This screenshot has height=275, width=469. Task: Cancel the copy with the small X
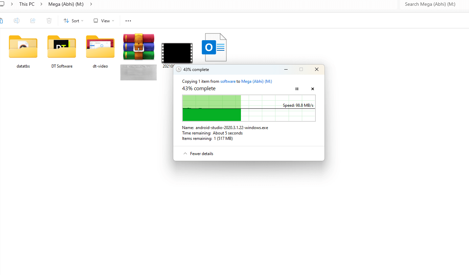tap(313, 89)
